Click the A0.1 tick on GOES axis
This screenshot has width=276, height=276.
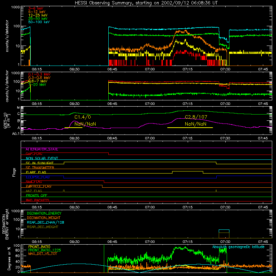click(x=16, y=134)
